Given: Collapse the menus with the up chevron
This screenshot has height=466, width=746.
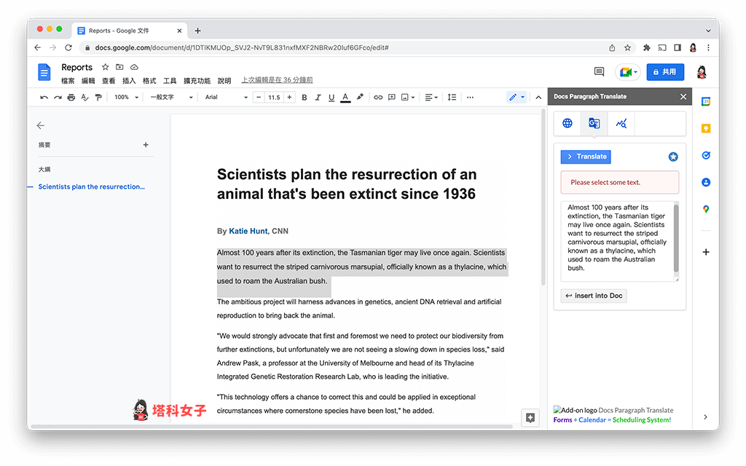Looking at the screenshot, I should [x=538, y=98].
